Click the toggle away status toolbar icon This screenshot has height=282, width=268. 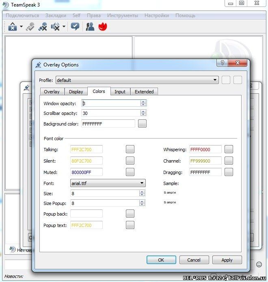[x=30, y=26]
